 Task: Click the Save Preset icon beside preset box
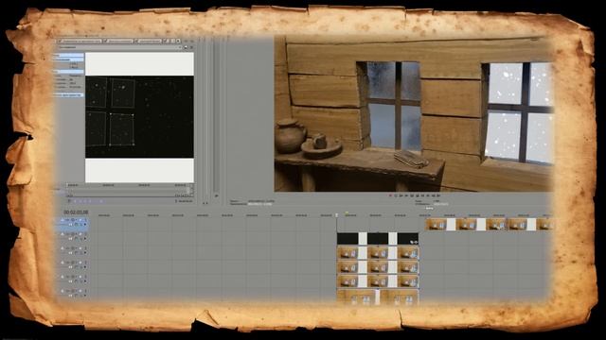(x=186, y=47)
